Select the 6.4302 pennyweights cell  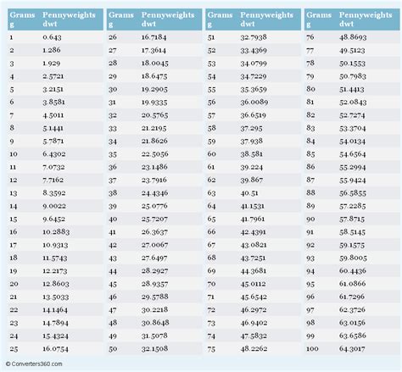54,154
